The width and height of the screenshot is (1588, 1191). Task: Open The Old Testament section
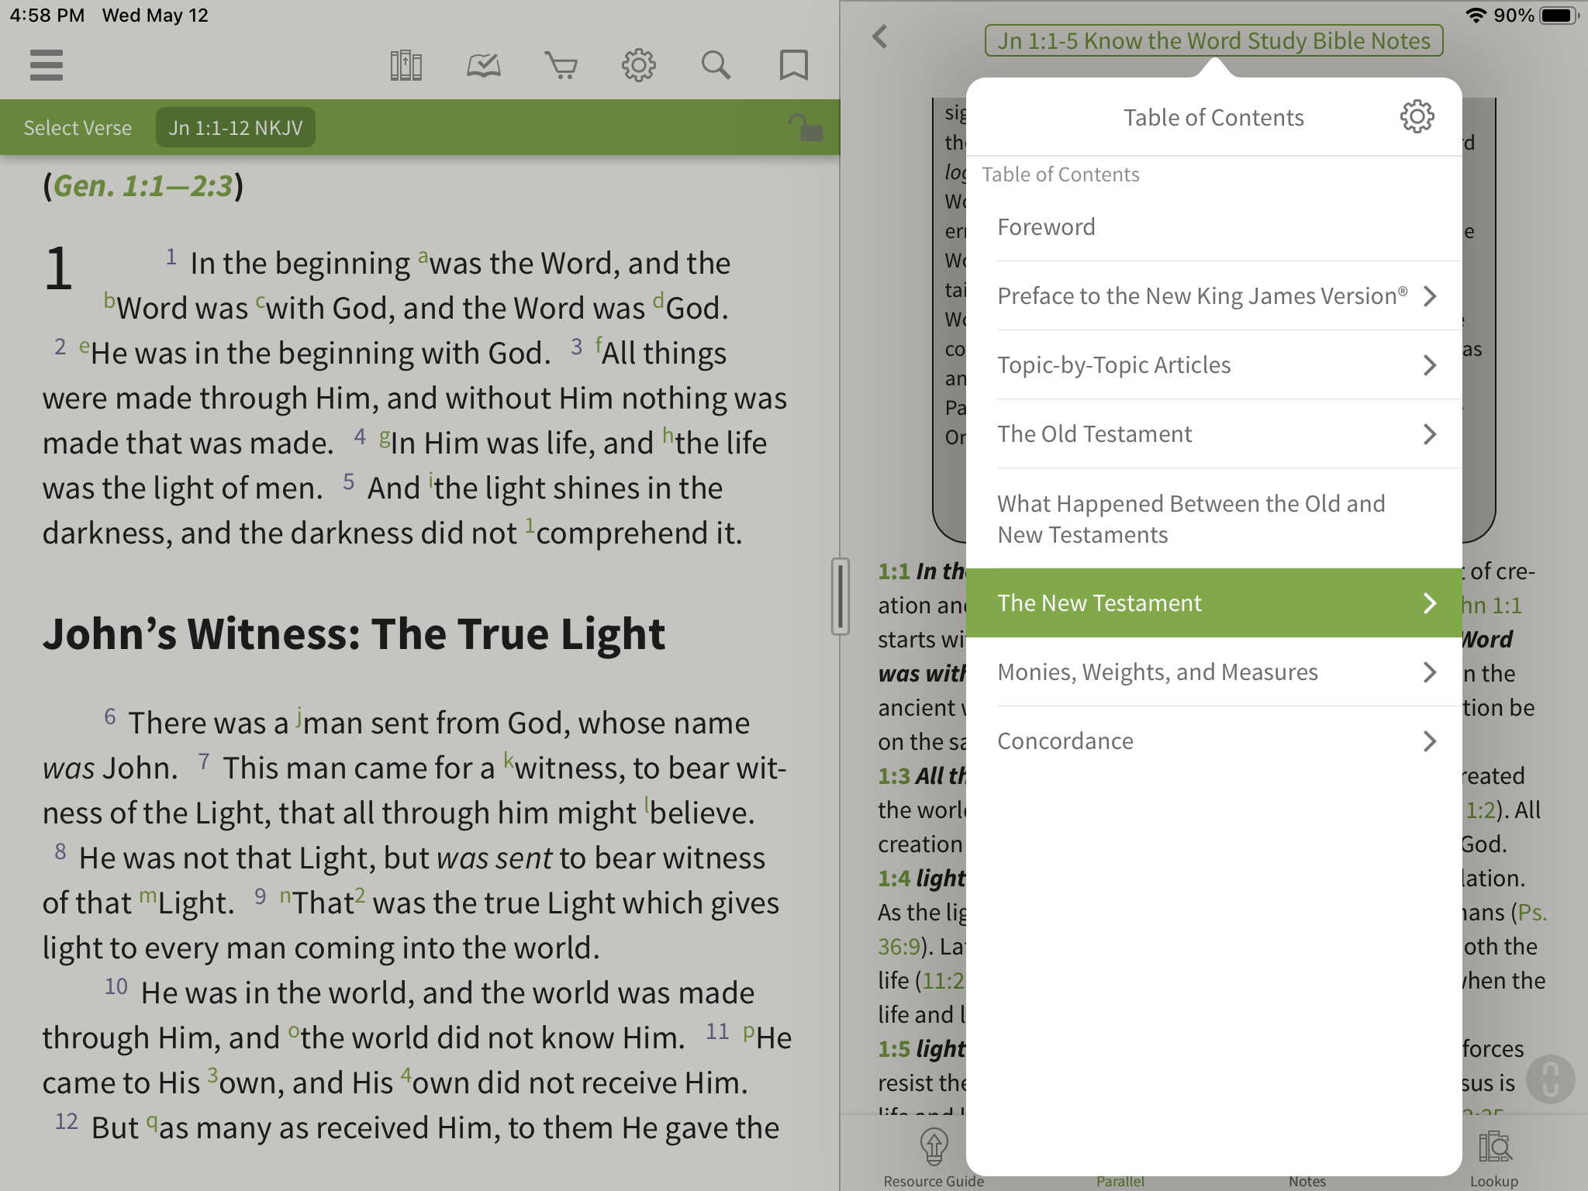(1213, 434)
